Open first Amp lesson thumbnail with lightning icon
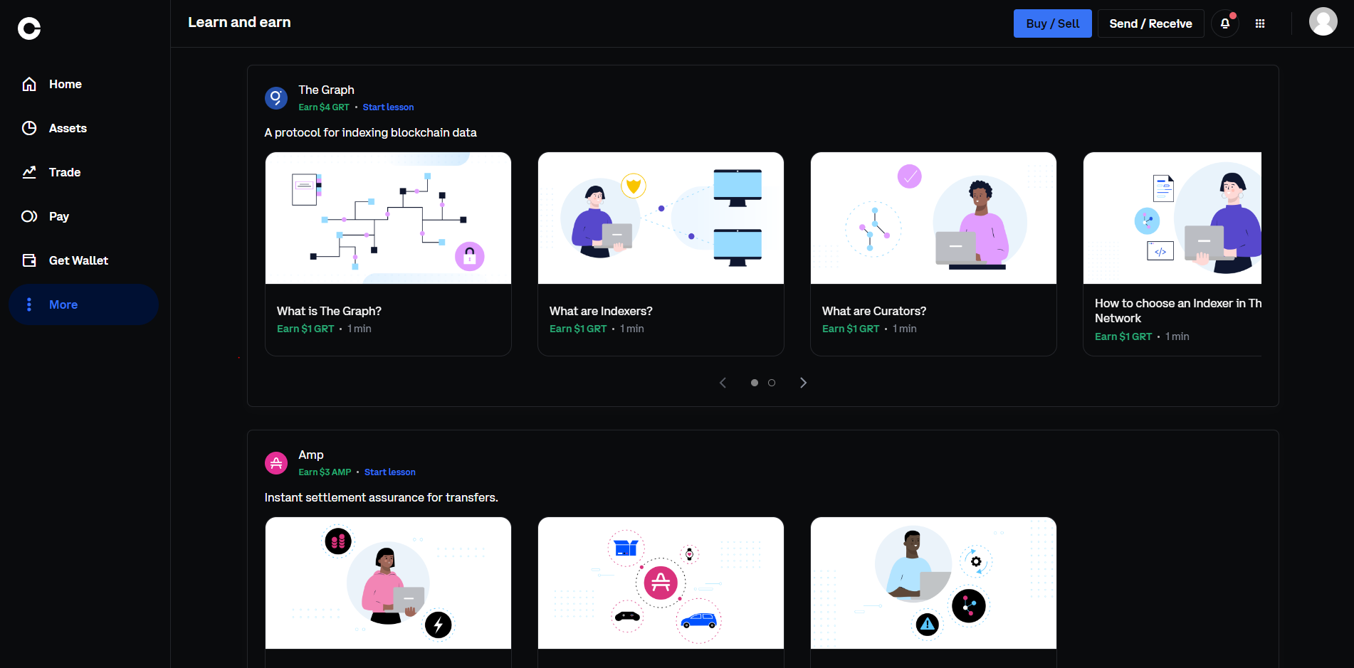 [x=388, y=583]
